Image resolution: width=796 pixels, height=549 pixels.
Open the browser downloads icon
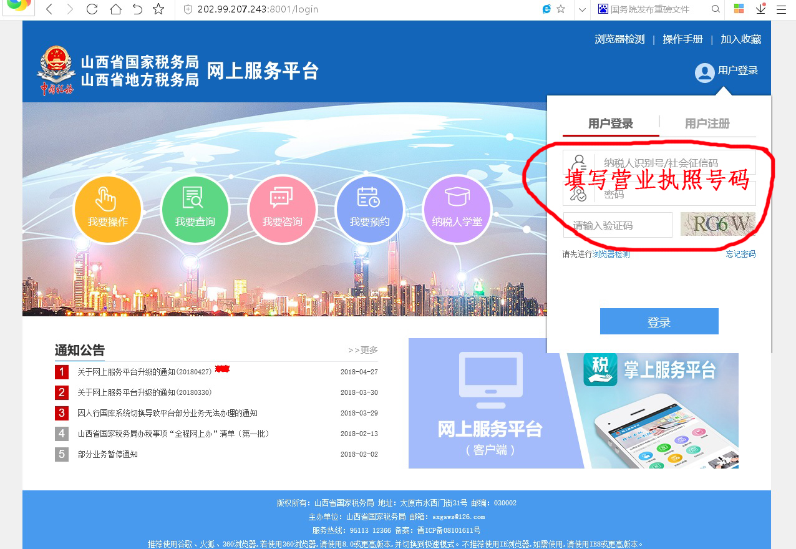(760, 9)
